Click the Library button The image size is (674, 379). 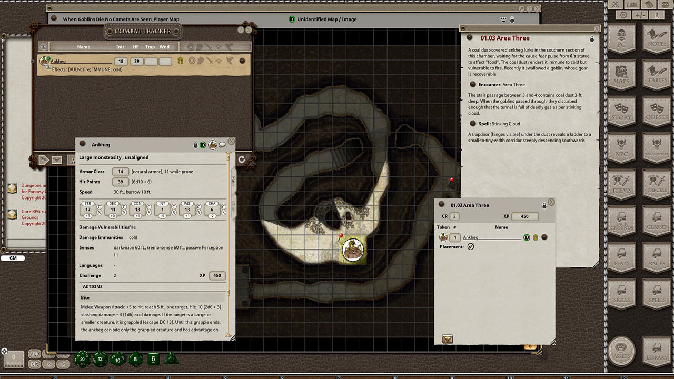pos(657,351)
